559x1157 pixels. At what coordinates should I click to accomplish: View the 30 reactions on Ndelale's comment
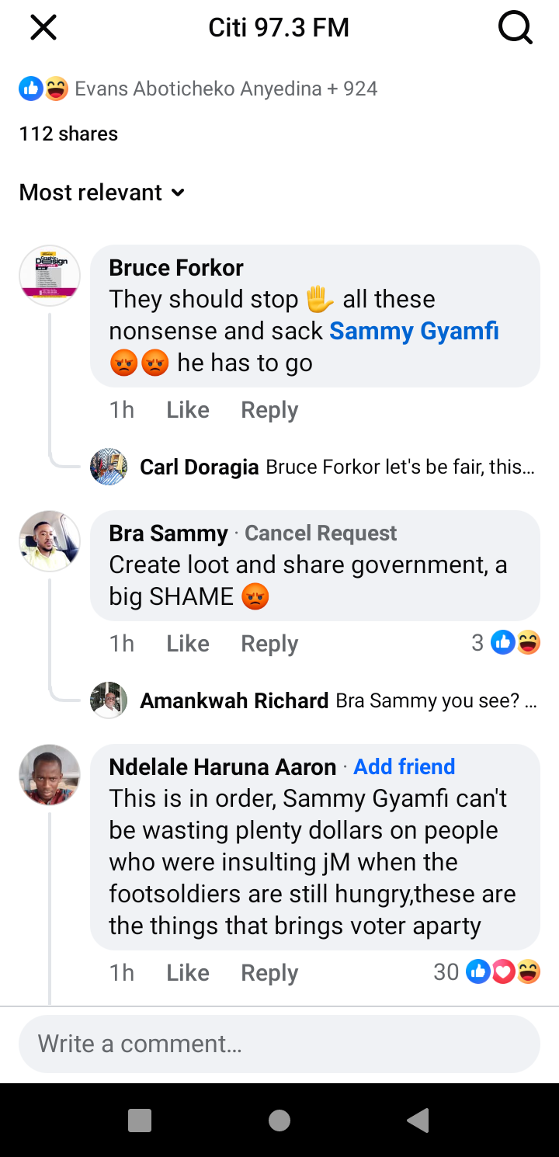[487, 972]
